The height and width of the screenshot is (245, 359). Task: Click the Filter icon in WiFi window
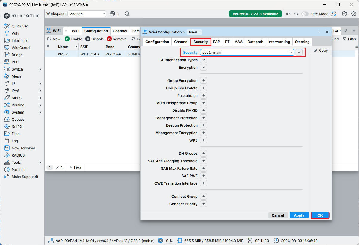(x=349, y=39)
